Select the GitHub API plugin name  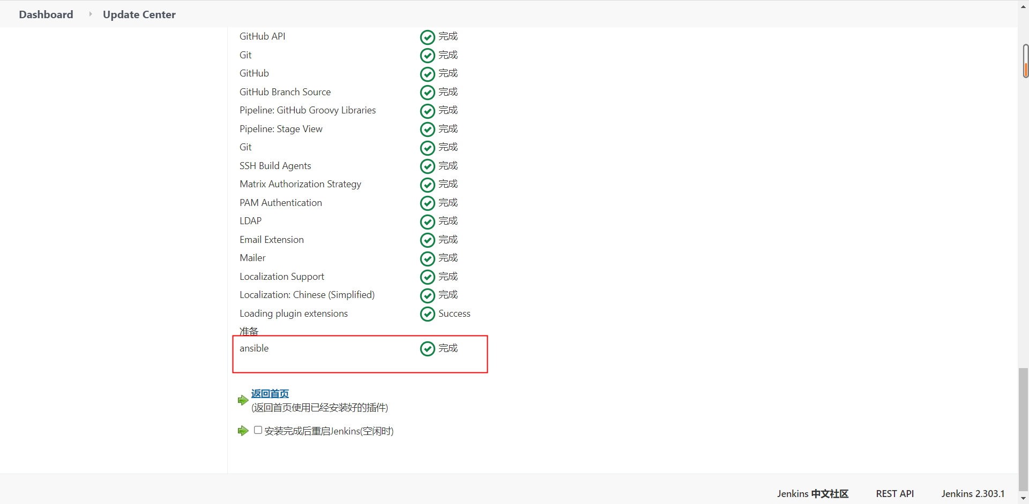[263, 36]
